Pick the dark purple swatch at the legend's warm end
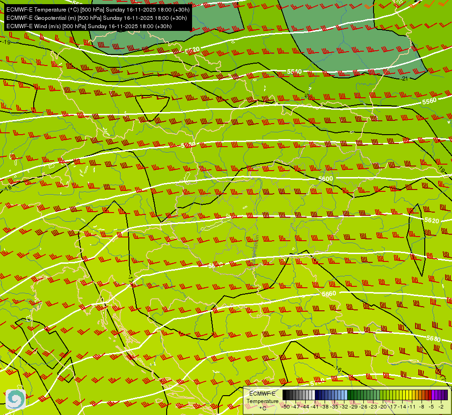This screenshot has width=452, height=415. [446, 395]
